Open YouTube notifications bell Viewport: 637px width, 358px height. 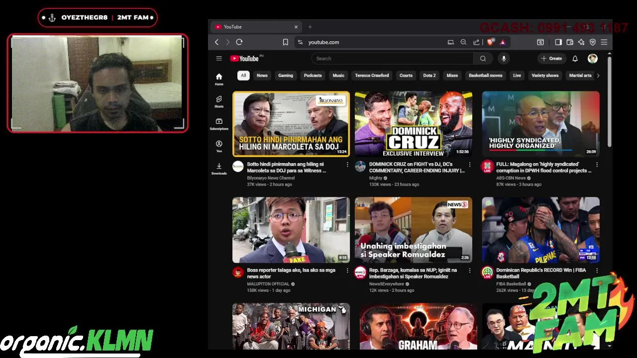[x=575, y=59]
